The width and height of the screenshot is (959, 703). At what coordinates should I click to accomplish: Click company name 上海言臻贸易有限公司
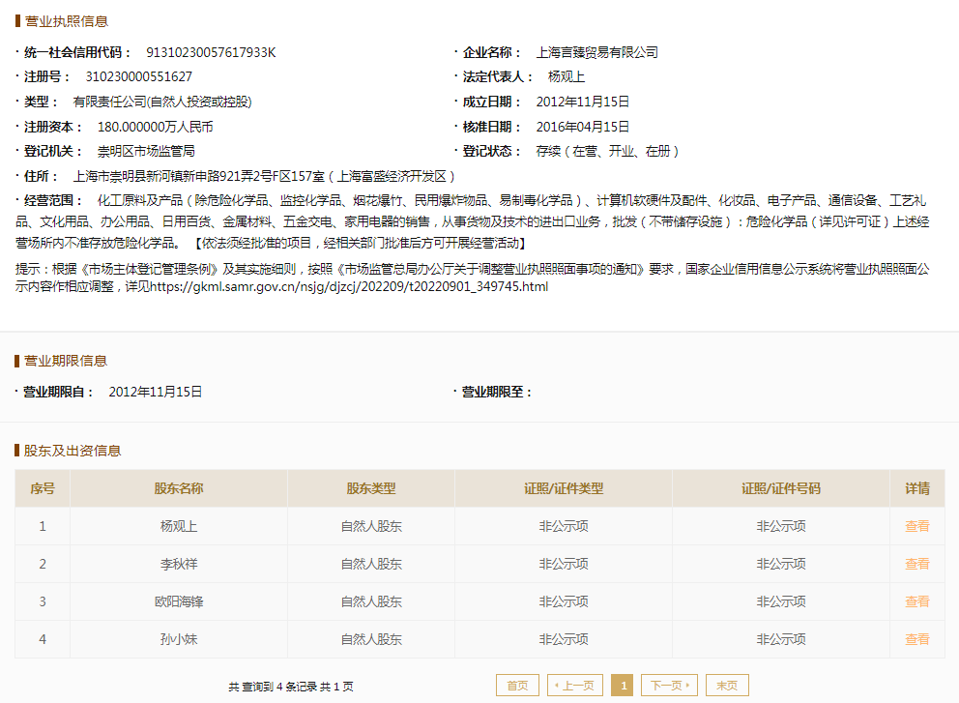click(596, 52)
